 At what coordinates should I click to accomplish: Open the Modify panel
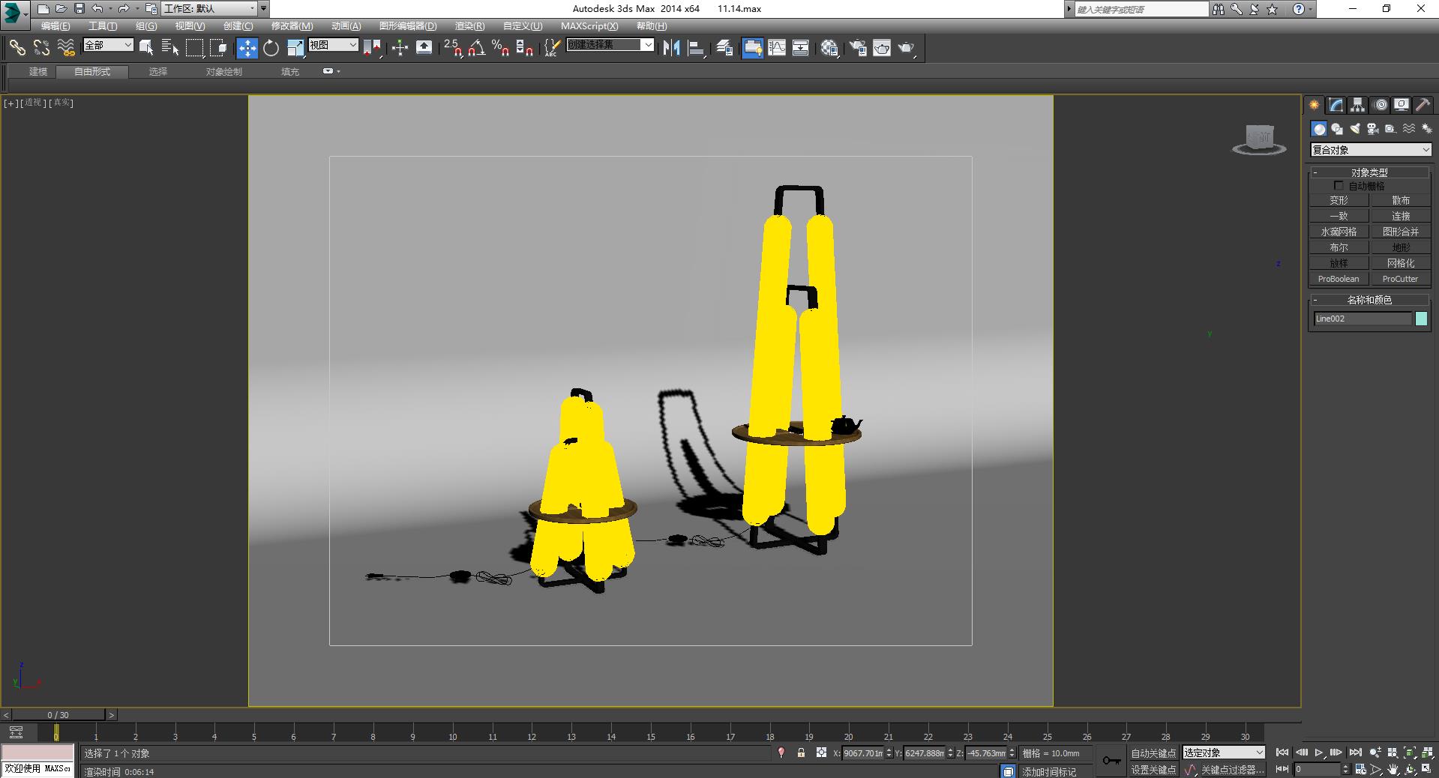pos(1336,105)
